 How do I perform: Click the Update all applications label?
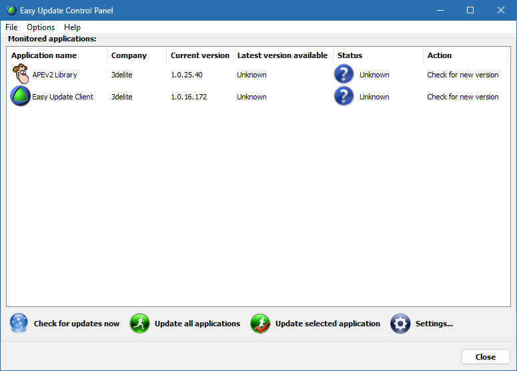coord(197,324)
